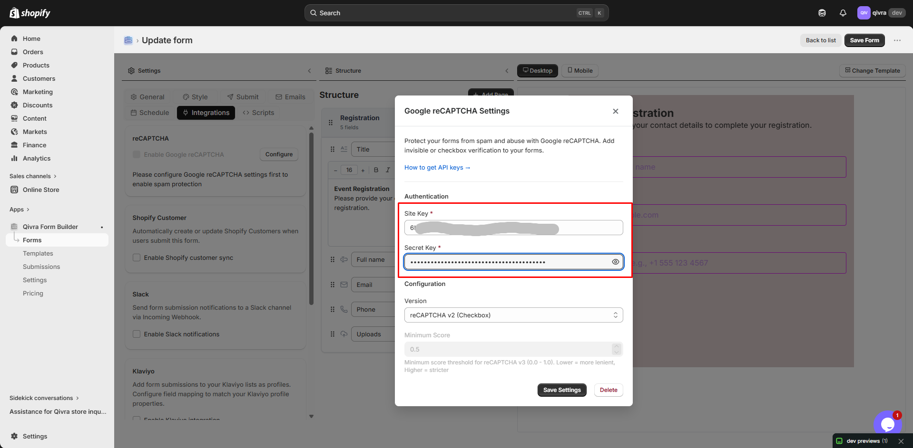
Task: Click the Site Key input field
Action: click(514, 228)
